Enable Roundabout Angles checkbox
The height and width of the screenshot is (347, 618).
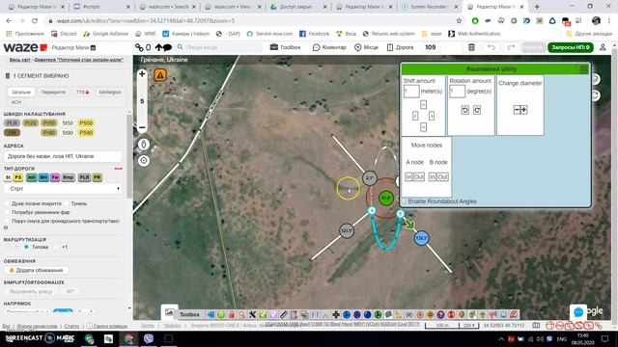click(405, 201)
